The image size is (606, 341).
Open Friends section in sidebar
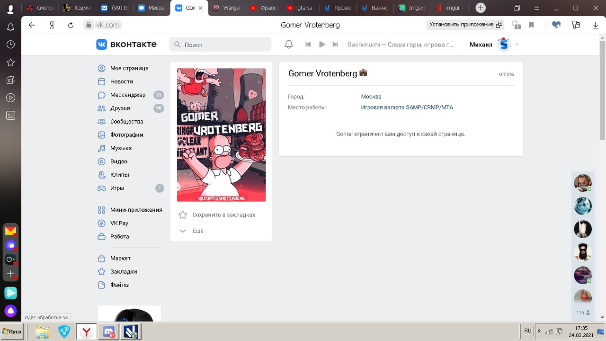pyautogui.click(x=120, y=108)
